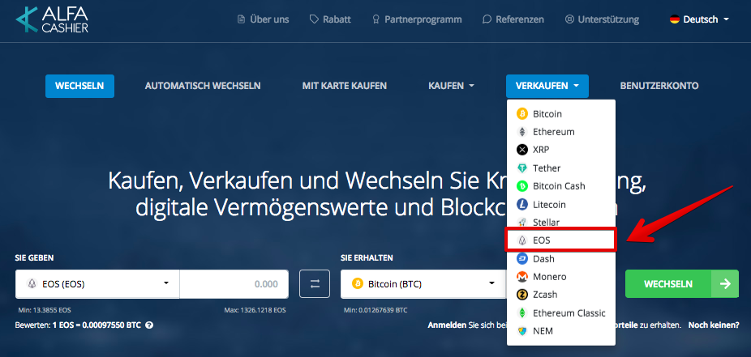
Task: Click the Stellar rocket icon
Action: tap(521, 223)
